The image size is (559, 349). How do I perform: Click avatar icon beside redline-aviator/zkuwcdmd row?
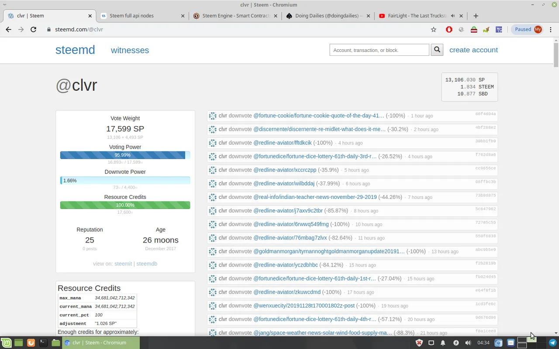213,292
